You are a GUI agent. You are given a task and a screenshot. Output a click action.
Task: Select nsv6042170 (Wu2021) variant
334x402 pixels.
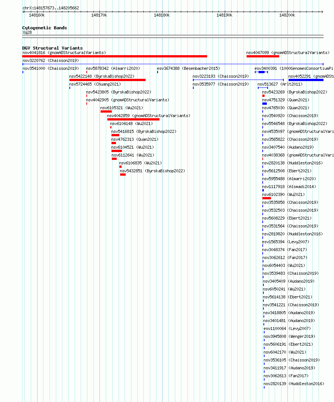click(x=285, y=352)
